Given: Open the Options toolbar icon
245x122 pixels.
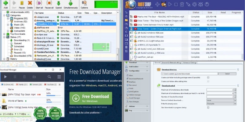Looking at the screenshot, I should (84, 3).
